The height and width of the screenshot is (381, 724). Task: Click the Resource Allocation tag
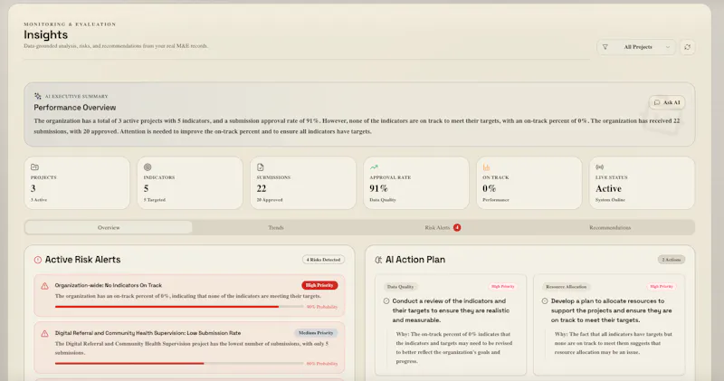567,287
